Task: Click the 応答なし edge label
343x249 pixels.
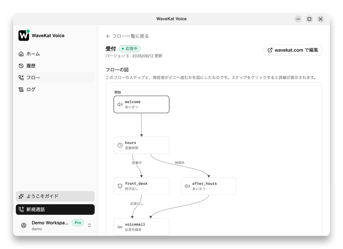Action: [x=137, y=204]
